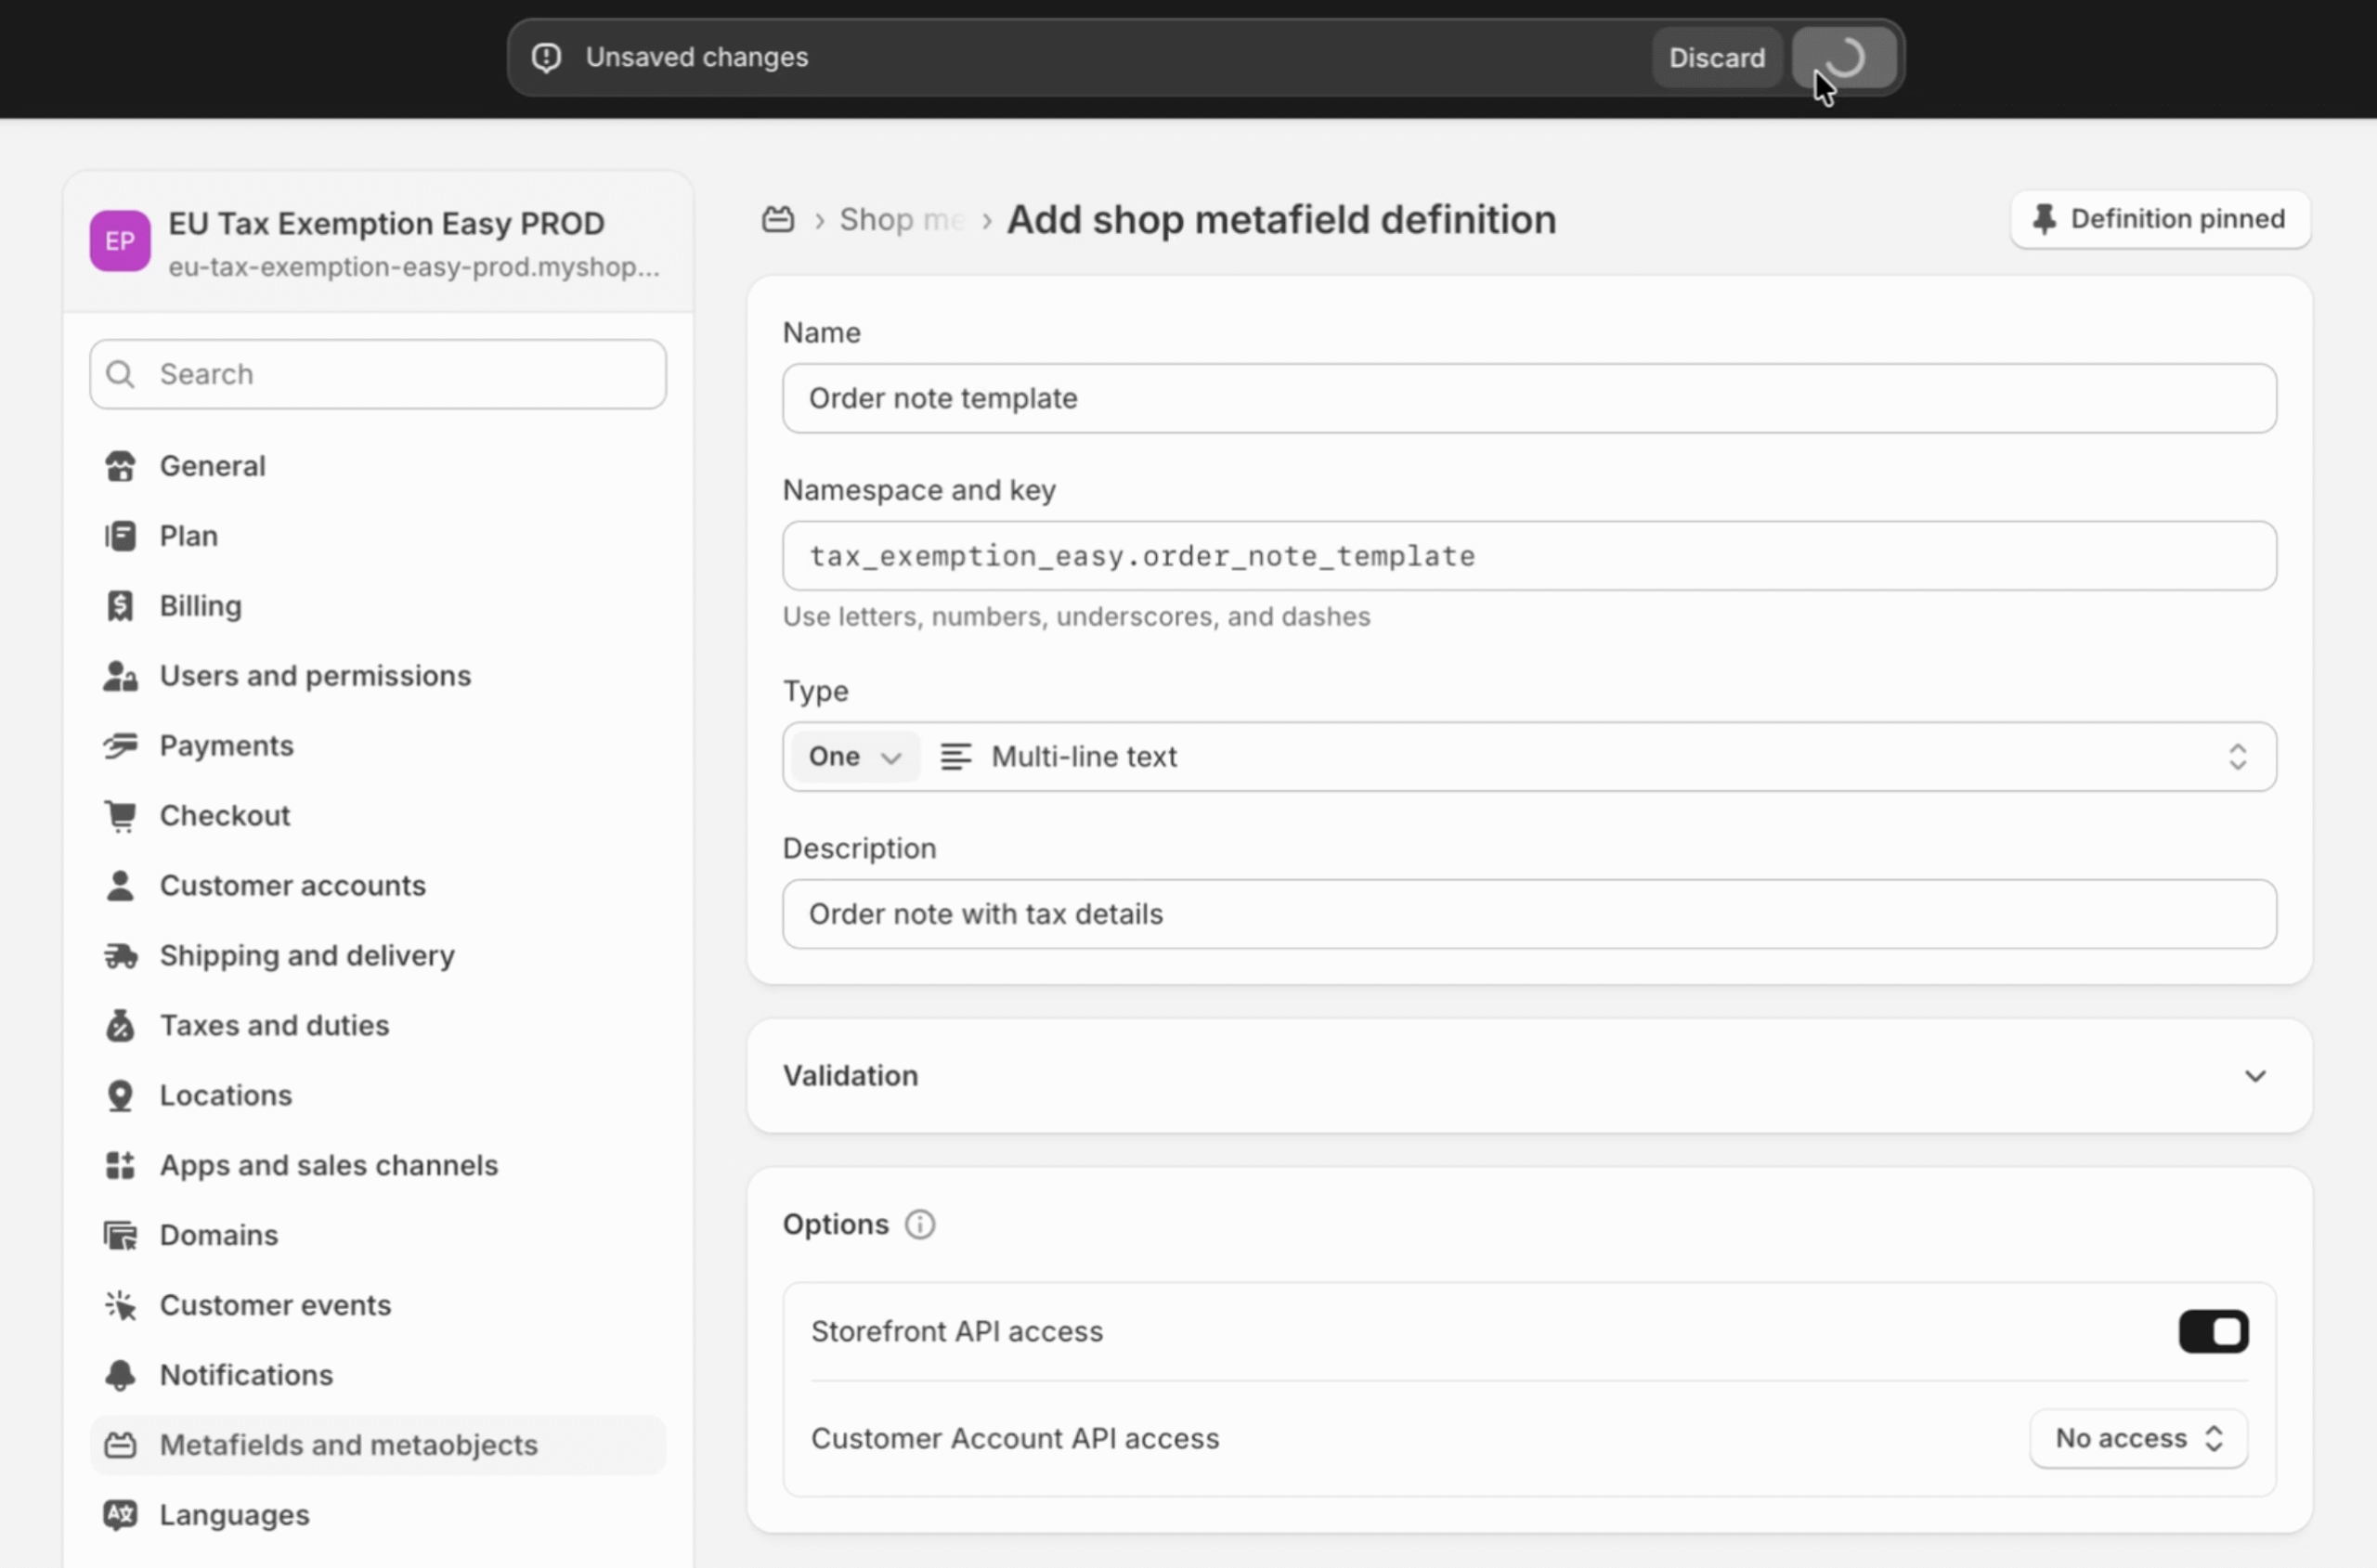Click the Customer events sidebar icon

click(x=120, y=1305)
